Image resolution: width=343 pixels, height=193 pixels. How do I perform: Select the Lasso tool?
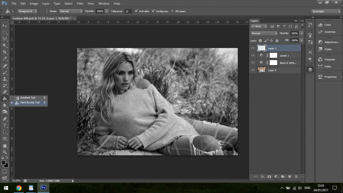coord(5,39)
